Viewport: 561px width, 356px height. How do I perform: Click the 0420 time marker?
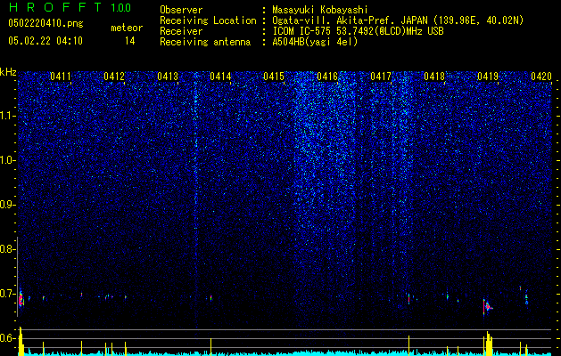(541, 77)
